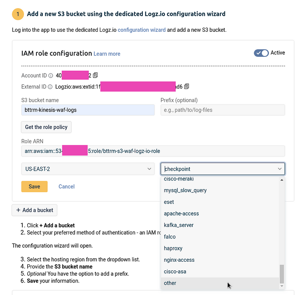Click the step 1 number badge

point(18,14)
